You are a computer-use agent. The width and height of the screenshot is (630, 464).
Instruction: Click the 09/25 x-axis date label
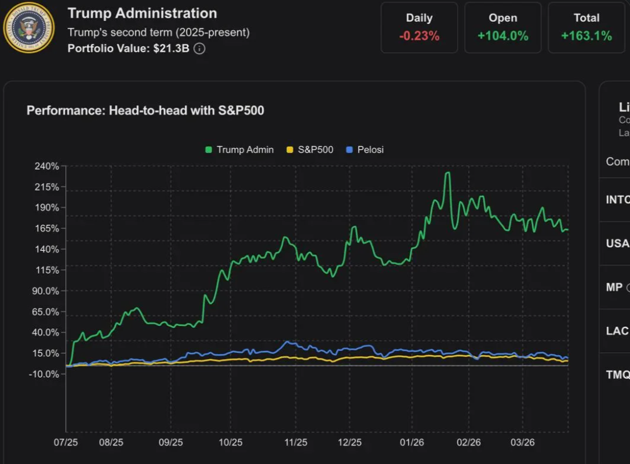tap(171, 443)
